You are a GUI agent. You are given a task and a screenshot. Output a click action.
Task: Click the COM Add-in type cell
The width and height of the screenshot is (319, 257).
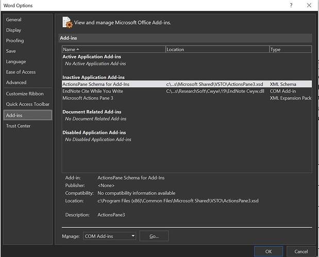tap(283, 91)
